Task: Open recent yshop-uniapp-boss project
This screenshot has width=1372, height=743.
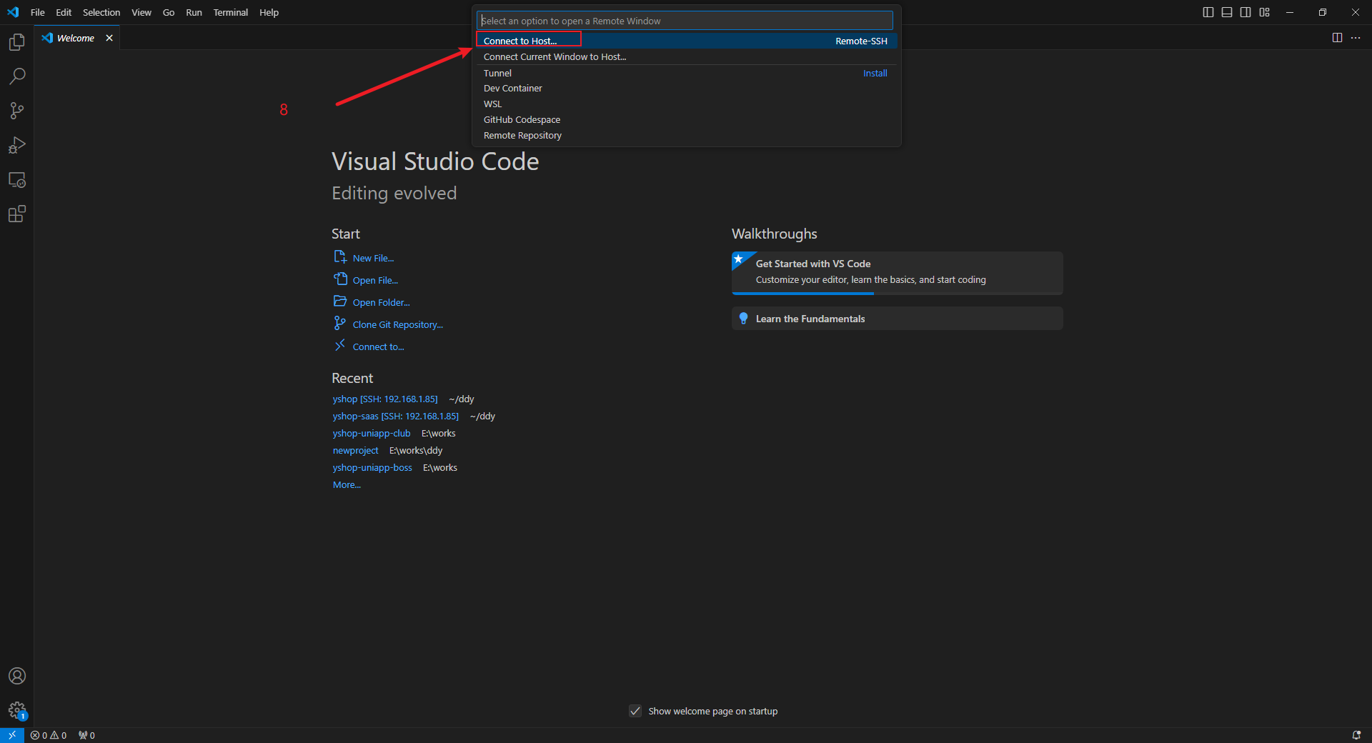Action: pos(372,467)
